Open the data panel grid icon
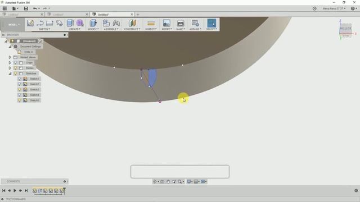The height and width of the screenshot is (202, 360). [x=4, y=8]
